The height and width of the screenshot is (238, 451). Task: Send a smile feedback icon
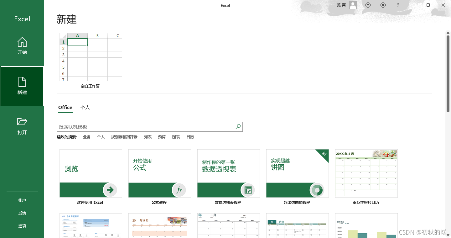click(x=368, y=5)
